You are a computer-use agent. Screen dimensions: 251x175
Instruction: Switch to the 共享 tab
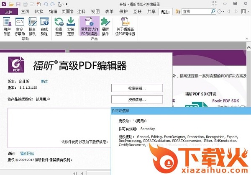151,12
